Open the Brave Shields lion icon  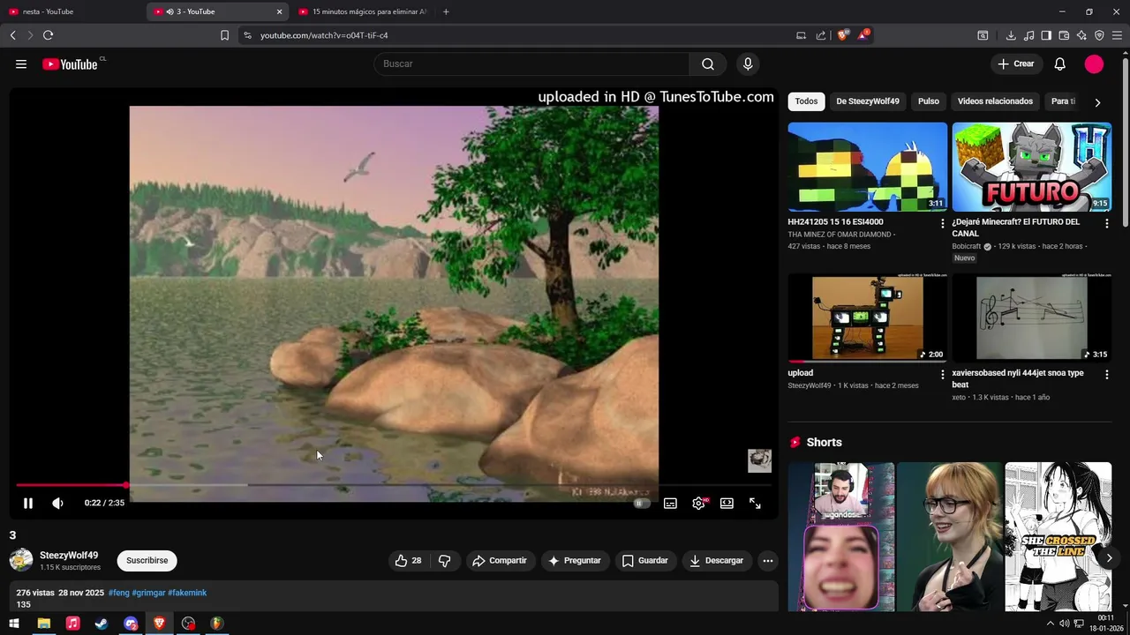pos(843,35)
